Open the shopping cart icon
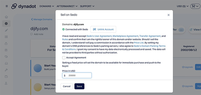The width and height of the screenshot is (201, 95). point(195,6)
